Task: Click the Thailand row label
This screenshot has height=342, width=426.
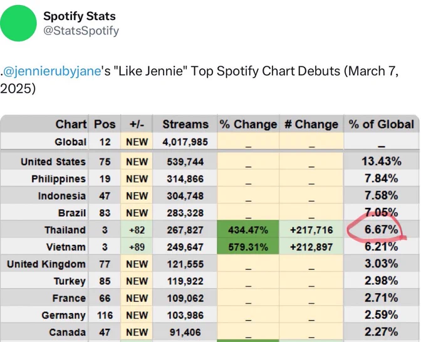Action: [65, 230]
